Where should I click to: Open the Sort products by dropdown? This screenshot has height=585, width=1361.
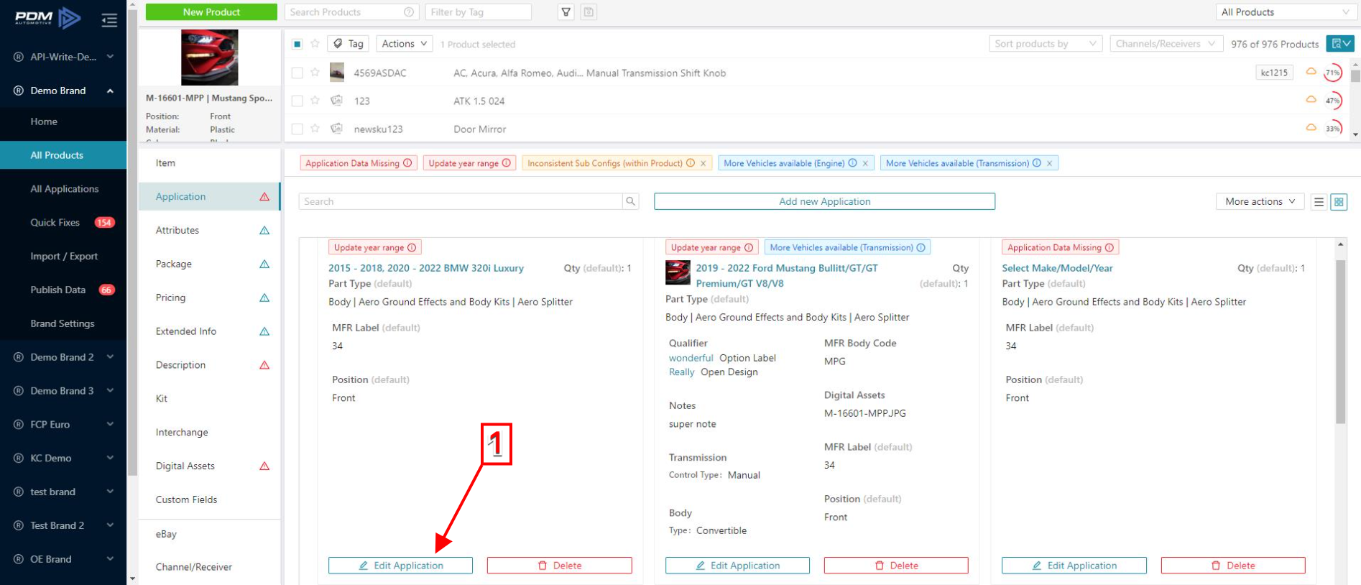click(x=1046, y=44)
